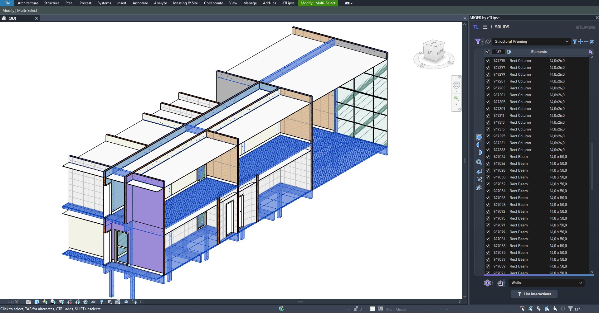Click the refresh elements list icon
Screen dimensions: 599x313
tap(509, 52)
